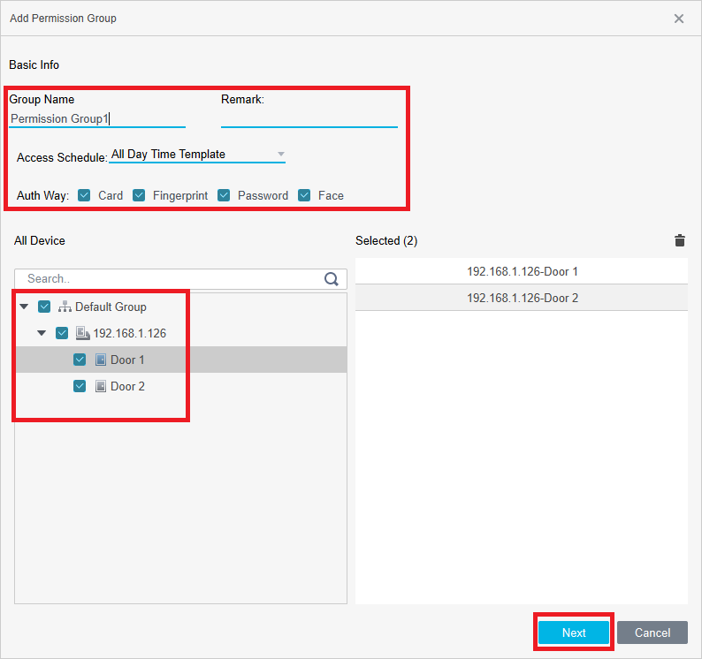702x659 pixels.
Task: Click the Remark input field
Action: point(309,118)
